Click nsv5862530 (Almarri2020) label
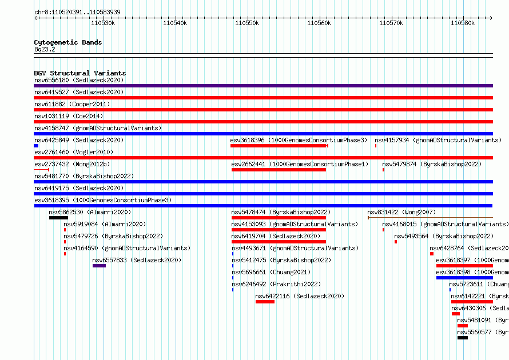Screen dimensions: 509x360 point(90,212)
